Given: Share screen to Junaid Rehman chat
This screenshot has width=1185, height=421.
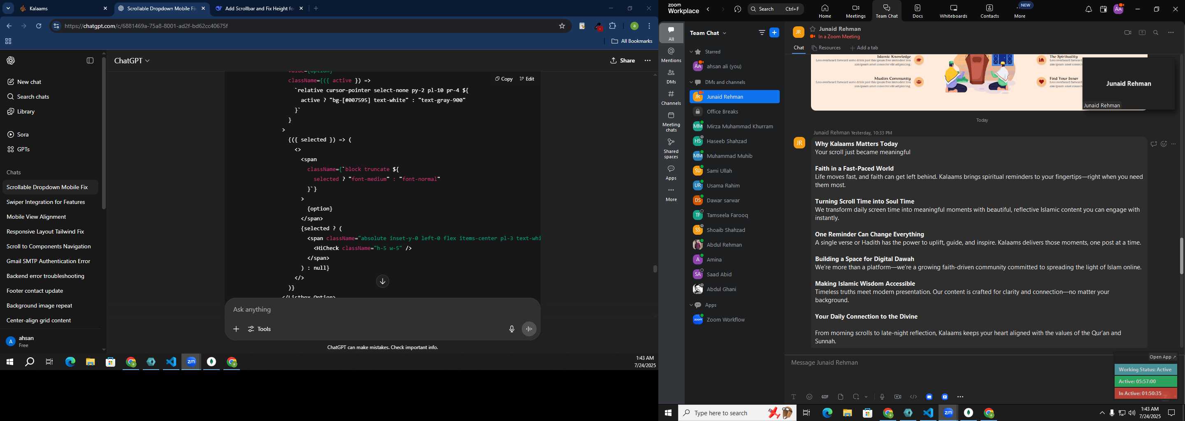Looking at the screenshot, I should click(x=1142, y=32).
